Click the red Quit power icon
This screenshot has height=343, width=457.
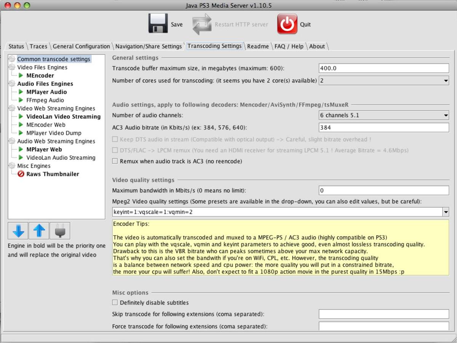coord(287,24)
